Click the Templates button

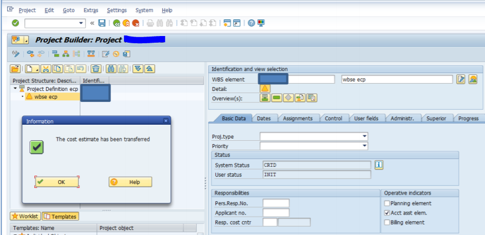61,216
